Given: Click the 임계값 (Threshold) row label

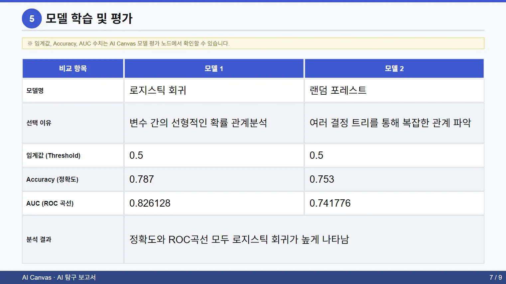Looking at the screenshot, I should pyautogui.click(x=54, y=155).
